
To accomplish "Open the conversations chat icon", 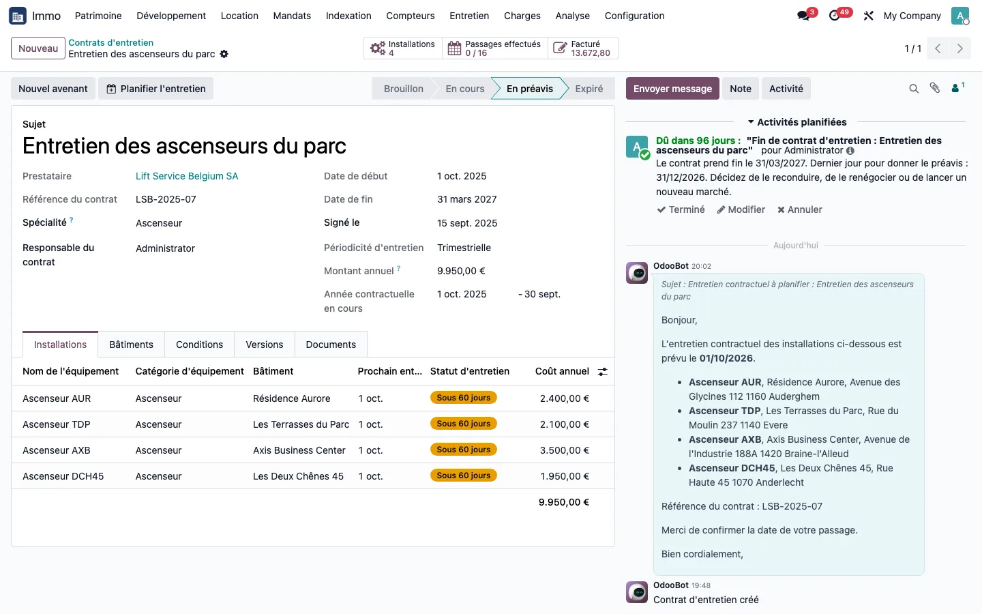I will (x=803, y=16).
